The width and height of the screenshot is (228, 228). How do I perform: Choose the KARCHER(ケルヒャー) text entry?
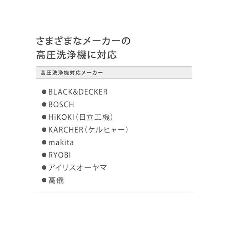[88, 130]
